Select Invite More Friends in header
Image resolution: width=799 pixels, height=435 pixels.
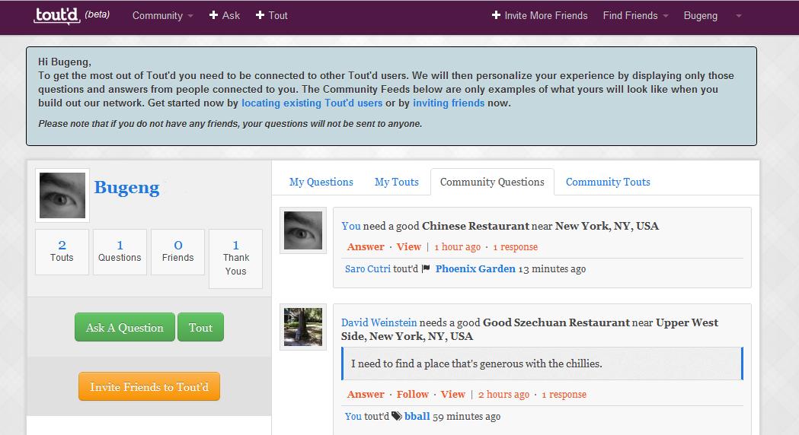click(546, 16)
